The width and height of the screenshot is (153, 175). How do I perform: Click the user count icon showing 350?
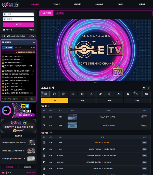pos(32,47)
